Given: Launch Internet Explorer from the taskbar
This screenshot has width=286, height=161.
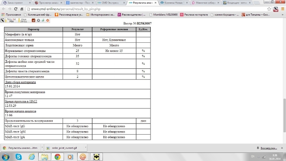Looking at the screenshot, I should [x=31, y=157].
